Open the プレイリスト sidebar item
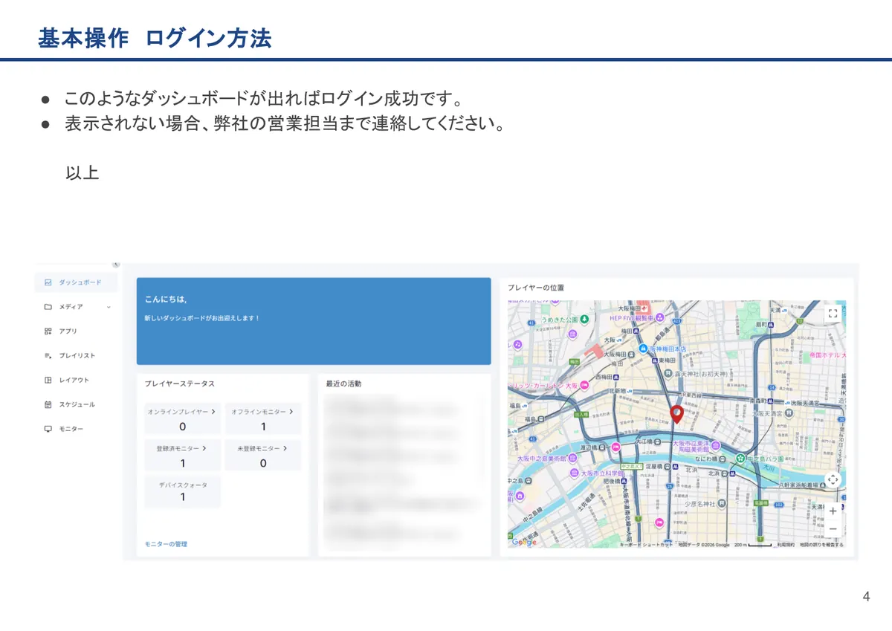The width and height of the screenshot is (892, 631). (x=76, y=356)
